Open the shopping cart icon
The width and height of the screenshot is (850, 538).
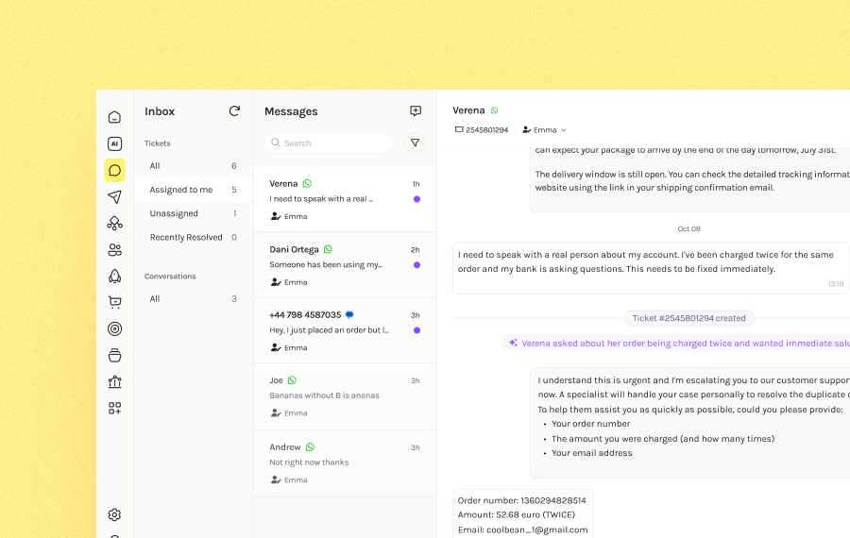click(114, 303)
